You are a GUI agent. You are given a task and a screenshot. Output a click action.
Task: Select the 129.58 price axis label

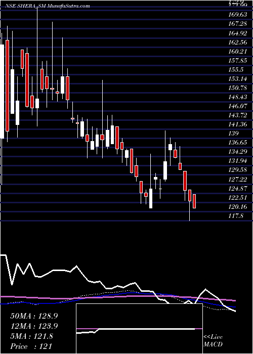pyautogui.click(x=238, y=170)
